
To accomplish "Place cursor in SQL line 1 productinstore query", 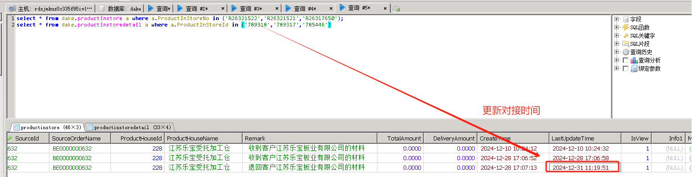I will tap(180, 18).
